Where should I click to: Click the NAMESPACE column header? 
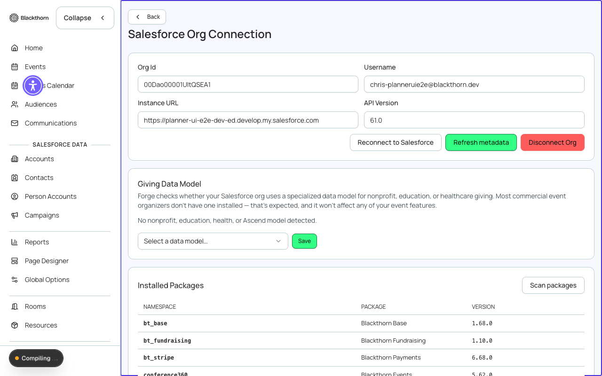(159, 307)
